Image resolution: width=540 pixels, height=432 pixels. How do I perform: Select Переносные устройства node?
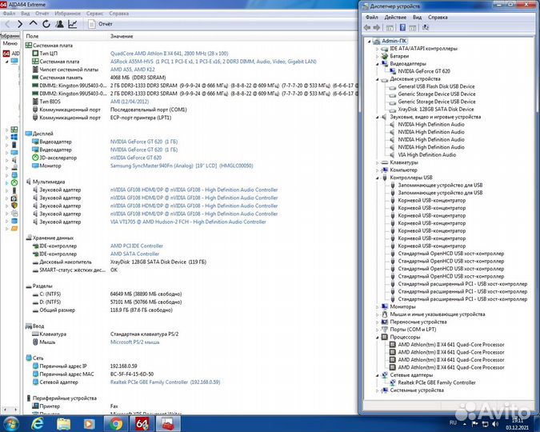point(418,322)
